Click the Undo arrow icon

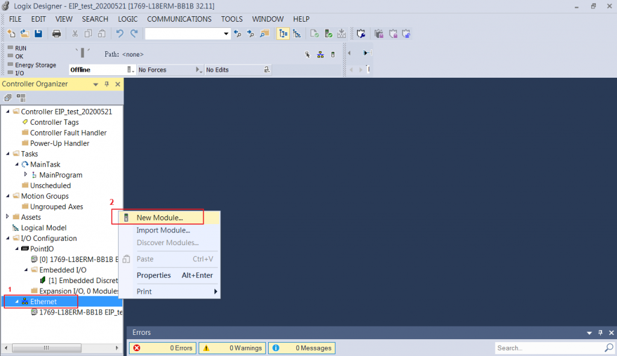click(x=120, y=34)
